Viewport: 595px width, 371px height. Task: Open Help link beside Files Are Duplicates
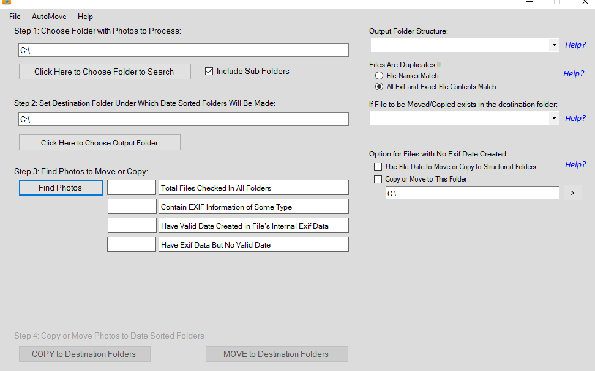[574, 74]
